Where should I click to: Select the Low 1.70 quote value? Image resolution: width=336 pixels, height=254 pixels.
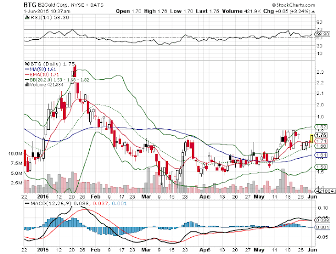tap(182, 11)
